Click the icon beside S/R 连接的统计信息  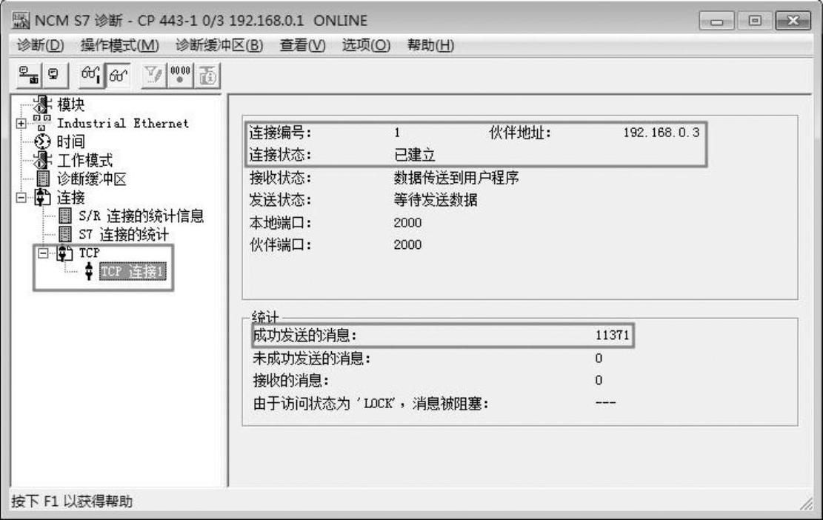click(66, 216)
